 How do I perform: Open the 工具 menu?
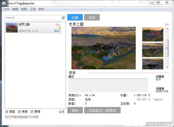point(32,9)
